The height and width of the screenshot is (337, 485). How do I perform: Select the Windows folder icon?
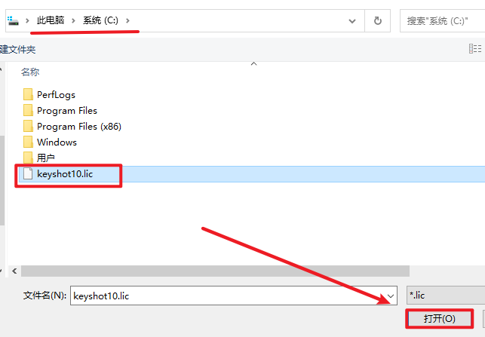point(28,142)
